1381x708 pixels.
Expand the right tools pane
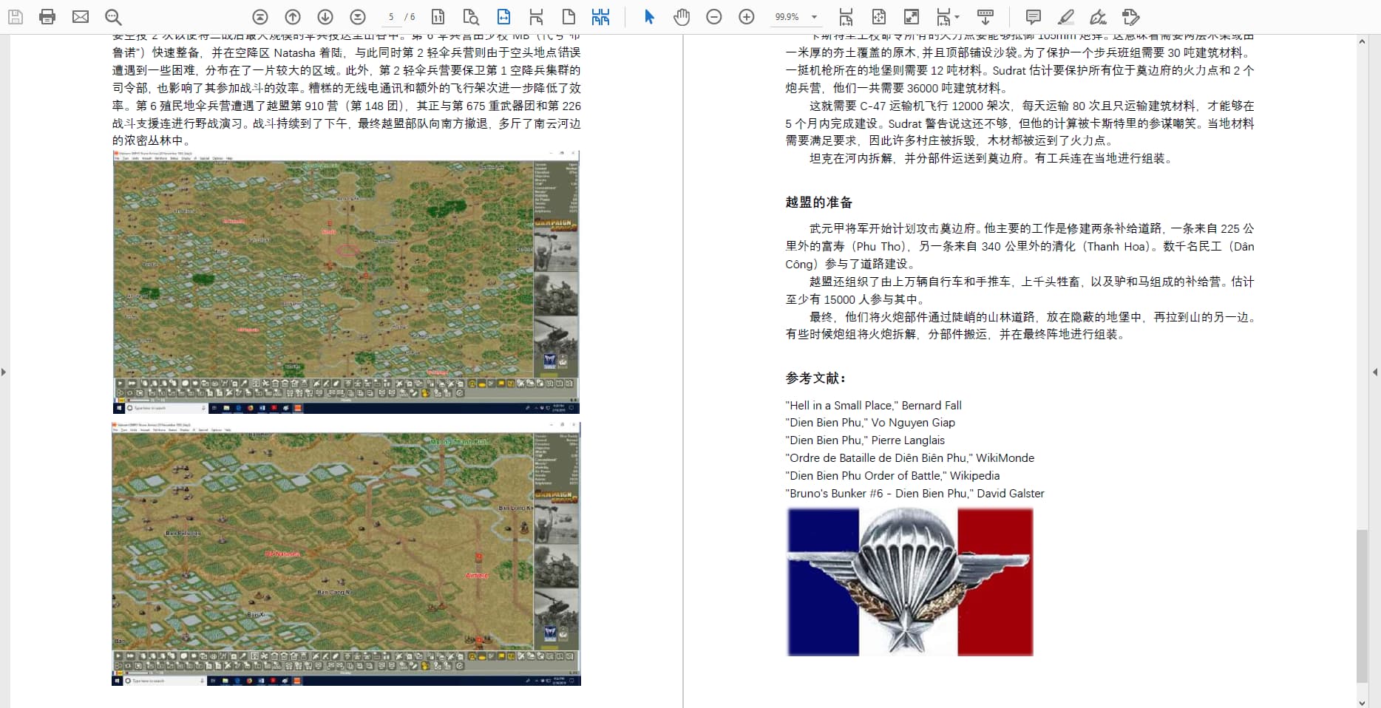tap(1375, 372)
